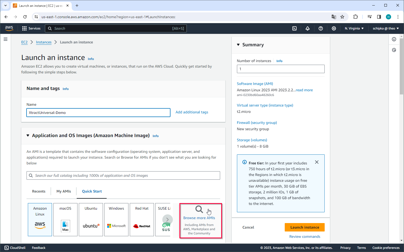Open Info next to Launch an instance

click(91, 59)
